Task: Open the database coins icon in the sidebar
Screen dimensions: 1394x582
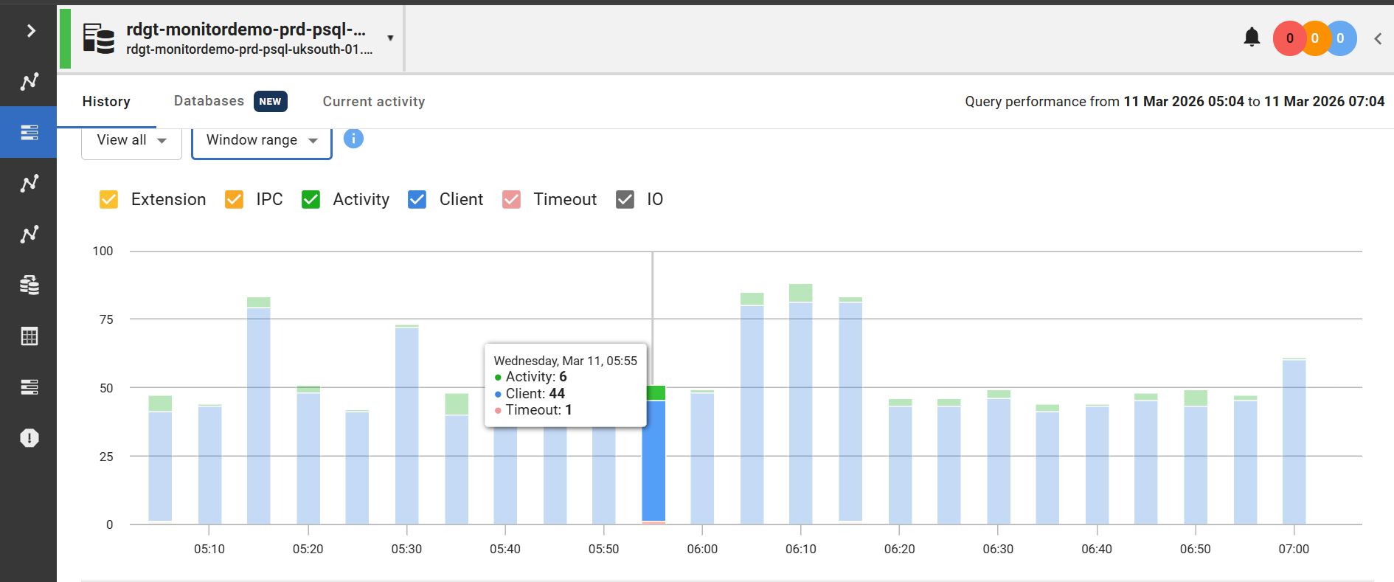Action: [x=29, y=285]
